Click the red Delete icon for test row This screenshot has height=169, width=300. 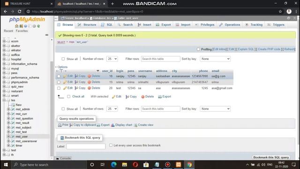(89, 88)
